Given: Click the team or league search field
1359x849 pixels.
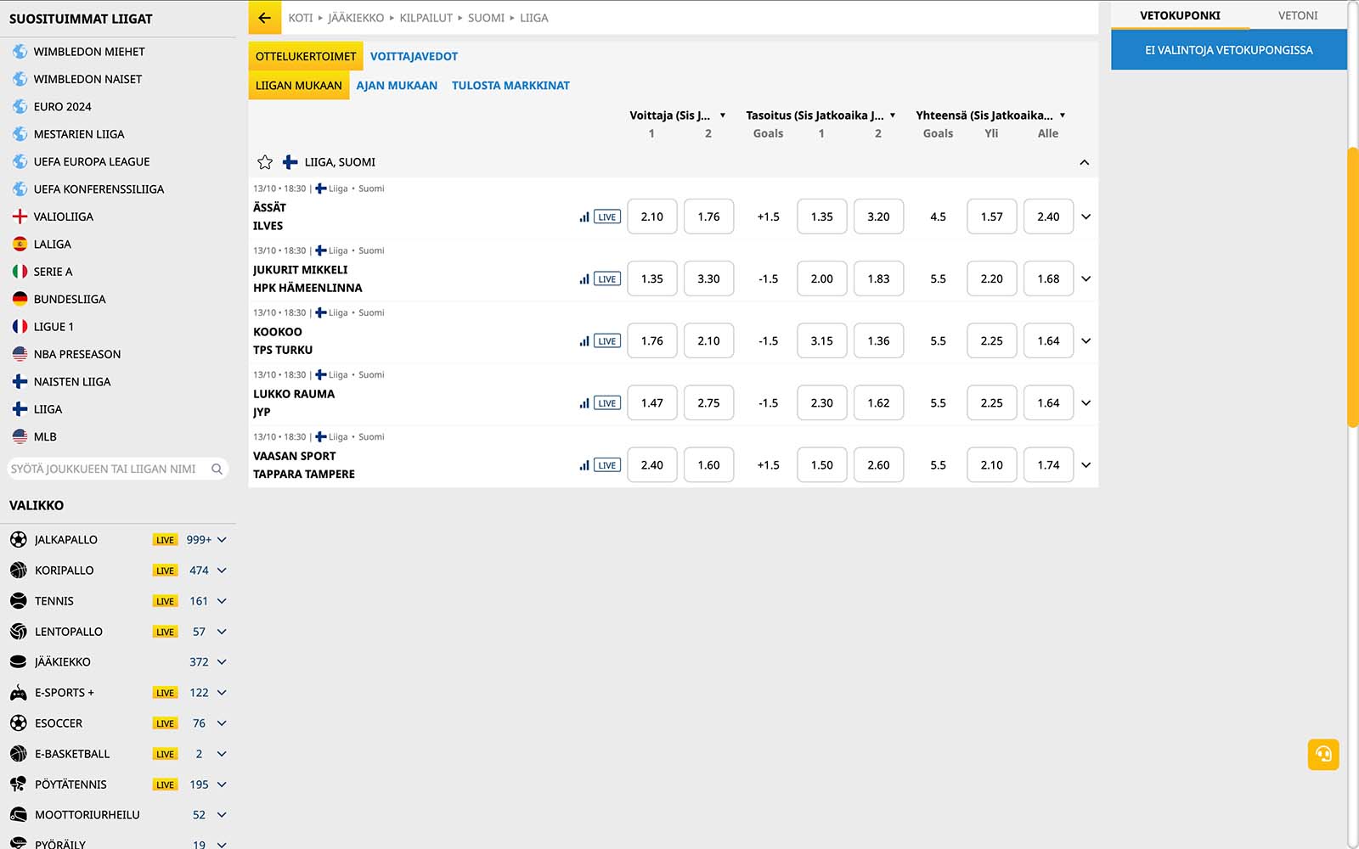Looking at the screenshot, I should 106,469.
